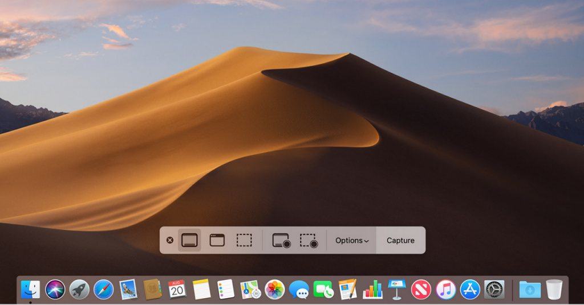
Task: Open Downloads folder stack in Dock
Action: 530,290
